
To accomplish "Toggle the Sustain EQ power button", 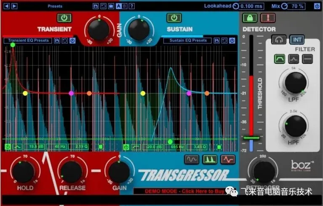I will (232, 41).
